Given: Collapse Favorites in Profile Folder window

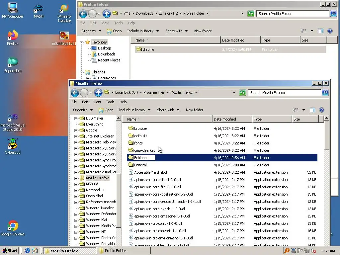Looking at the screenshot, I should point(82,42).
